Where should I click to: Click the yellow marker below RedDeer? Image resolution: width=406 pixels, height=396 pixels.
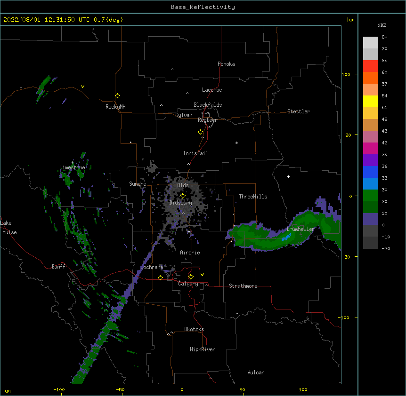201,132
